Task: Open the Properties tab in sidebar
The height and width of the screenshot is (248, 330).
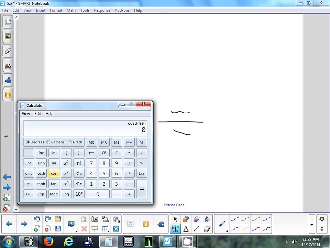Action: (8, 66)
